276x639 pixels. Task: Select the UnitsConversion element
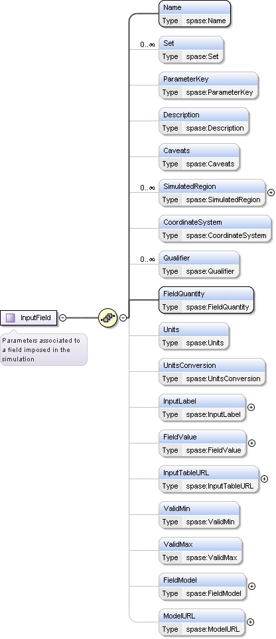(x=212, y=372)
